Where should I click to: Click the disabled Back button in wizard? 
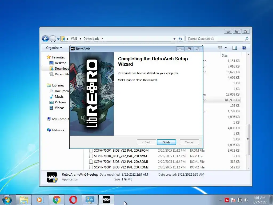pyautogui.click(x=146, y=142)
